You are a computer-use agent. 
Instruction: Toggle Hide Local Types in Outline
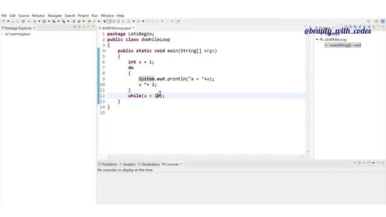pyautogui.click(x=369, y=27)
